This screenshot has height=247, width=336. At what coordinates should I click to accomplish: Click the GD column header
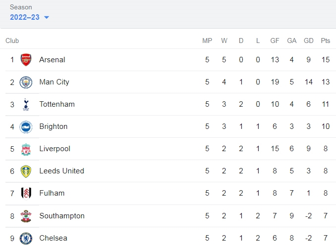click(x=309, y=41)
